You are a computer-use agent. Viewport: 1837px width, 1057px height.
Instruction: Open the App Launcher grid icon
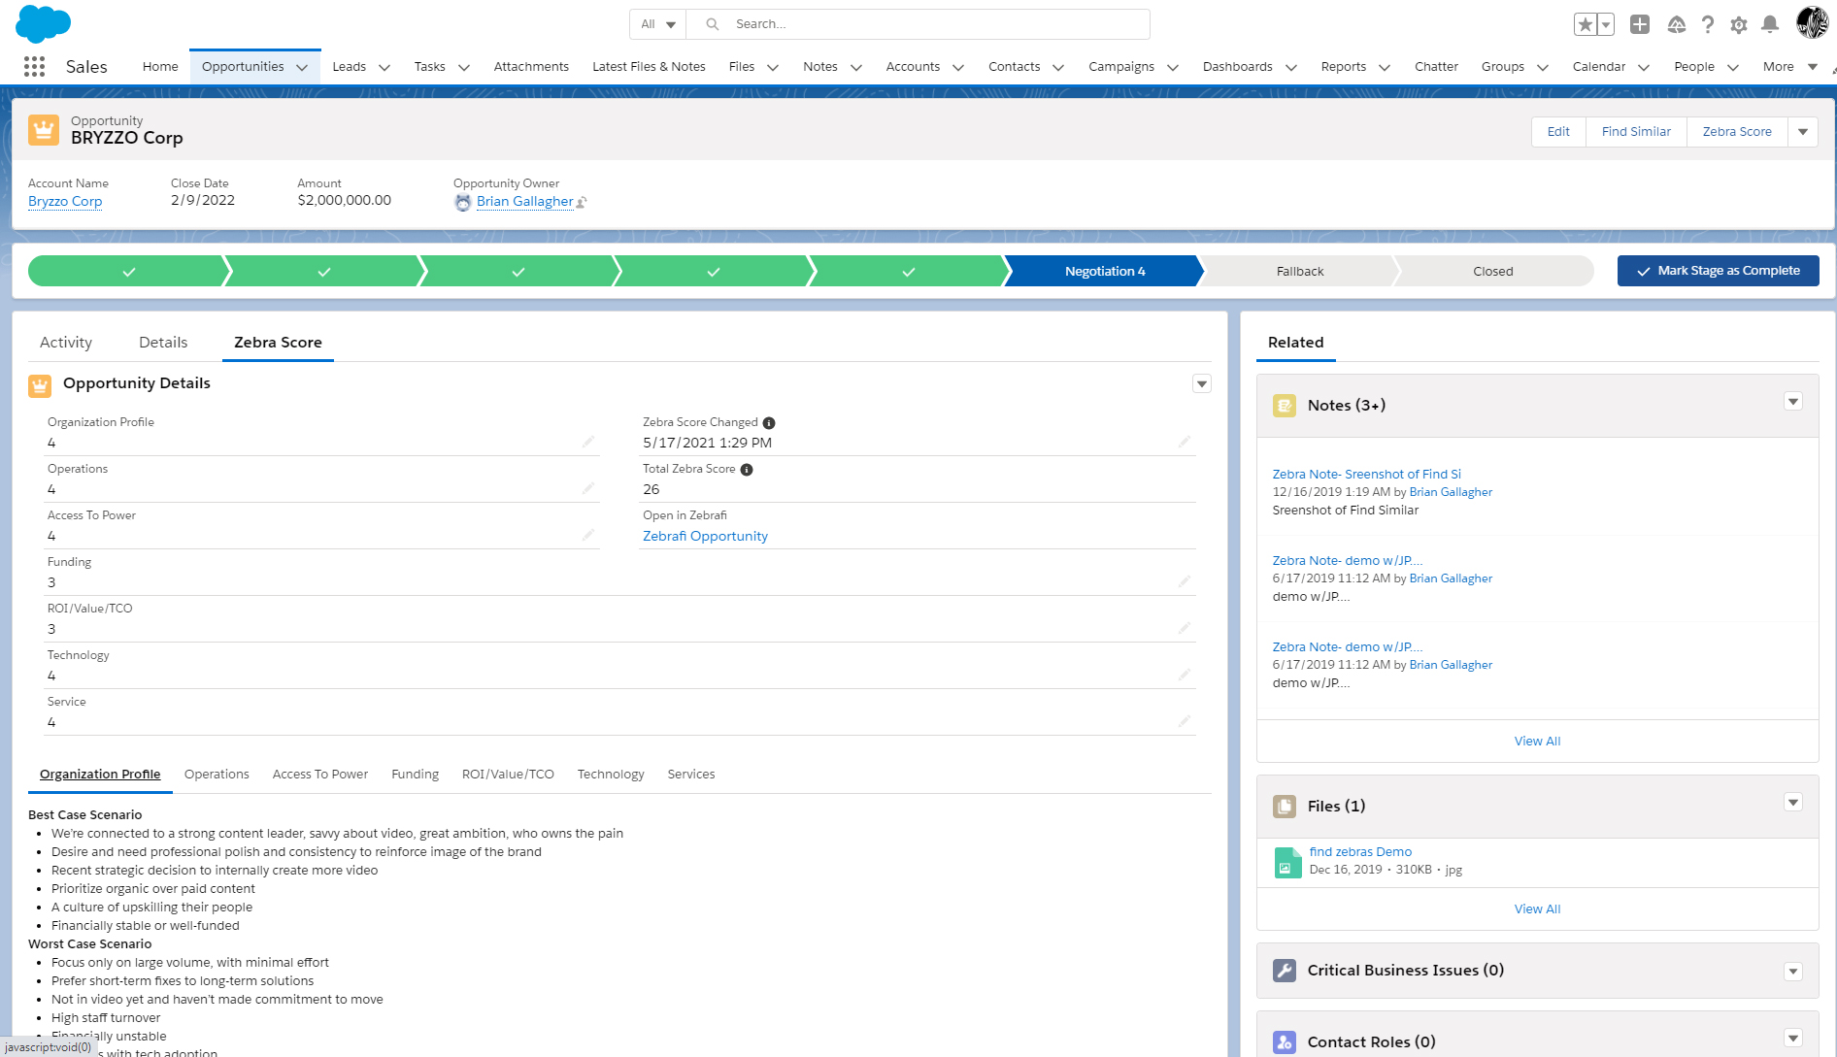pyautogui.click(x=34, y=66)
